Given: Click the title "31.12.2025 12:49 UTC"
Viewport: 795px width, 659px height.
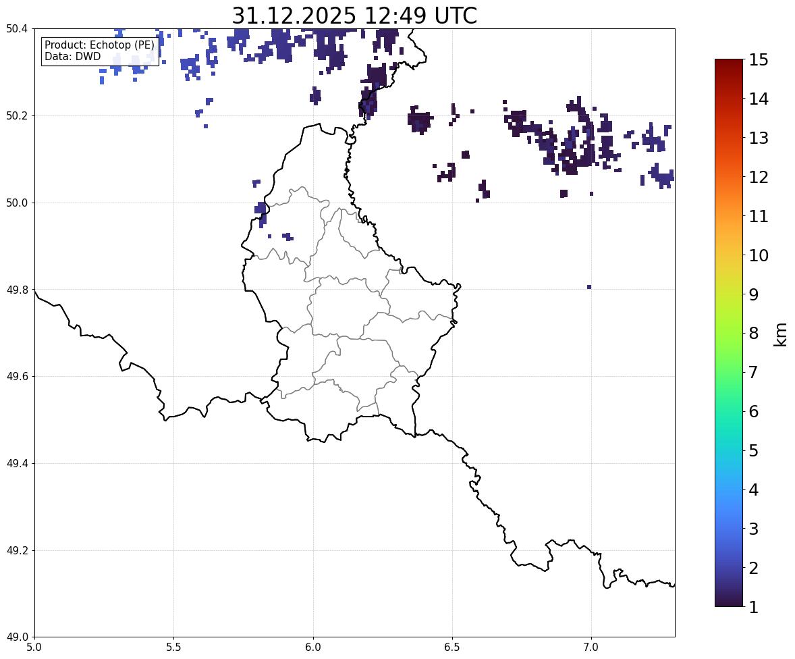Looking at the screenshot, I should [354, 16].
